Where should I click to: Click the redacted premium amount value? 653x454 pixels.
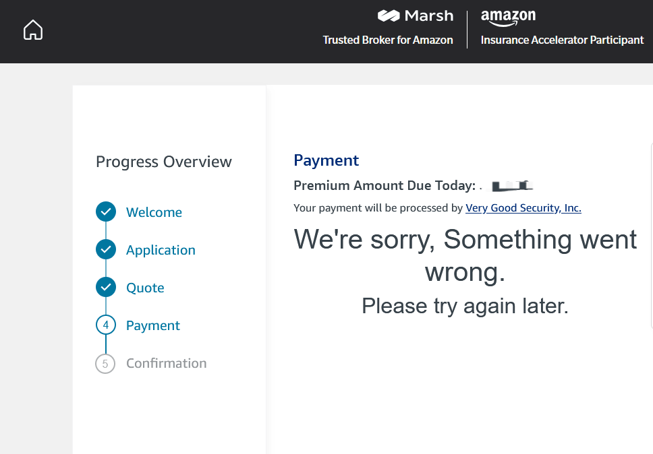(512, 186)
